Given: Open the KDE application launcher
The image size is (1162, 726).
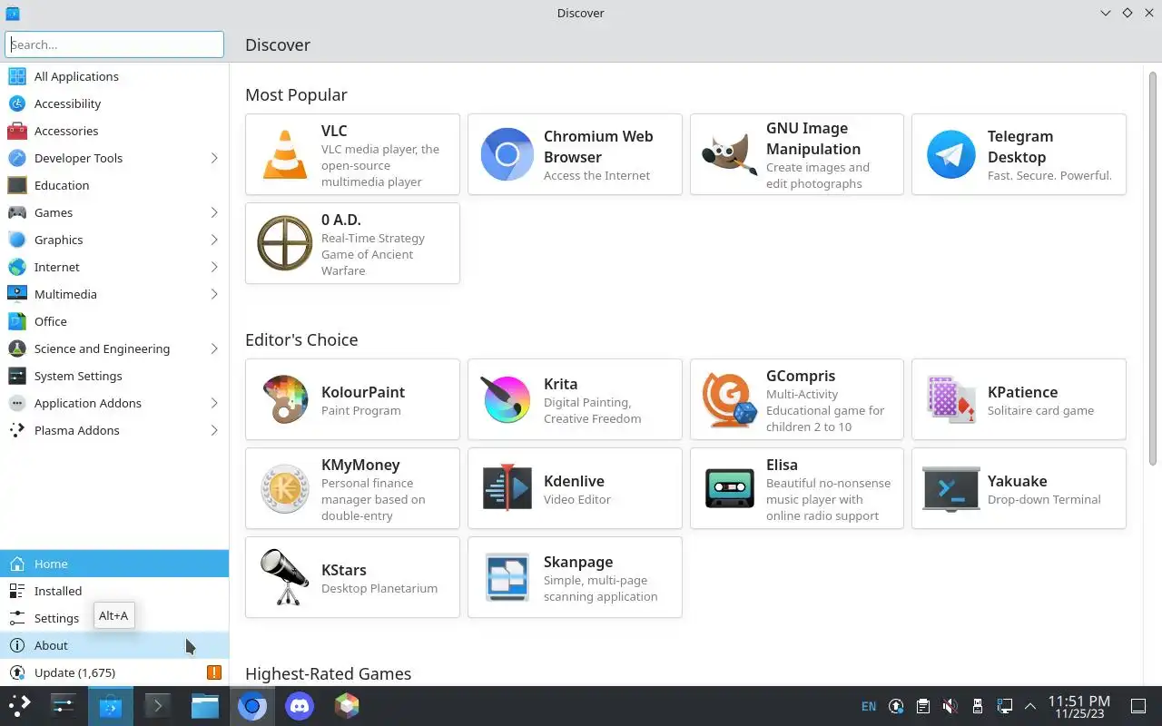Looking at the screenshot, I should [20, 705].
